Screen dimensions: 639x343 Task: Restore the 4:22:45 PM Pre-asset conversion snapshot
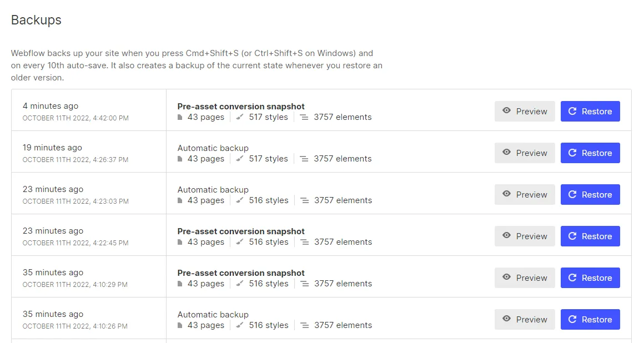click(x=590, y=236)
